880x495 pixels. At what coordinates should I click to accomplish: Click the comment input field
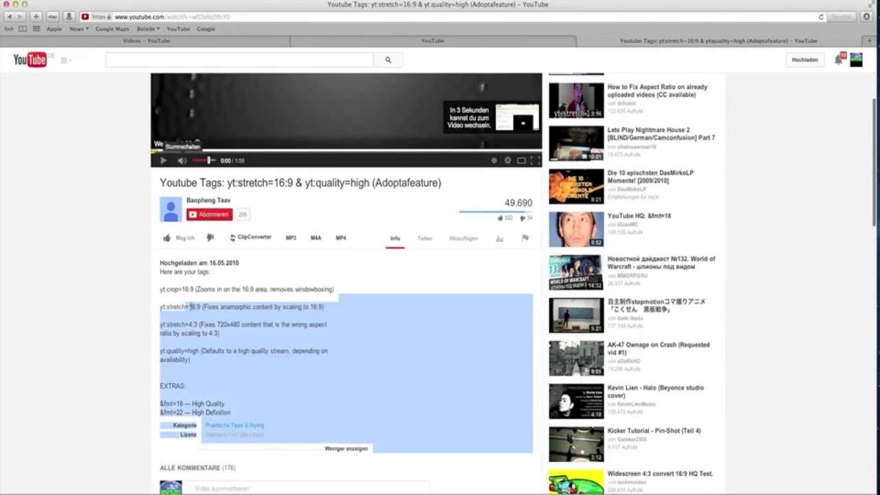(x=308, y=488)
